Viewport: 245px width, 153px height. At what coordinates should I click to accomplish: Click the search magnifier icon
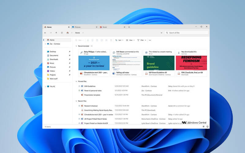click(x=167, y=33)
